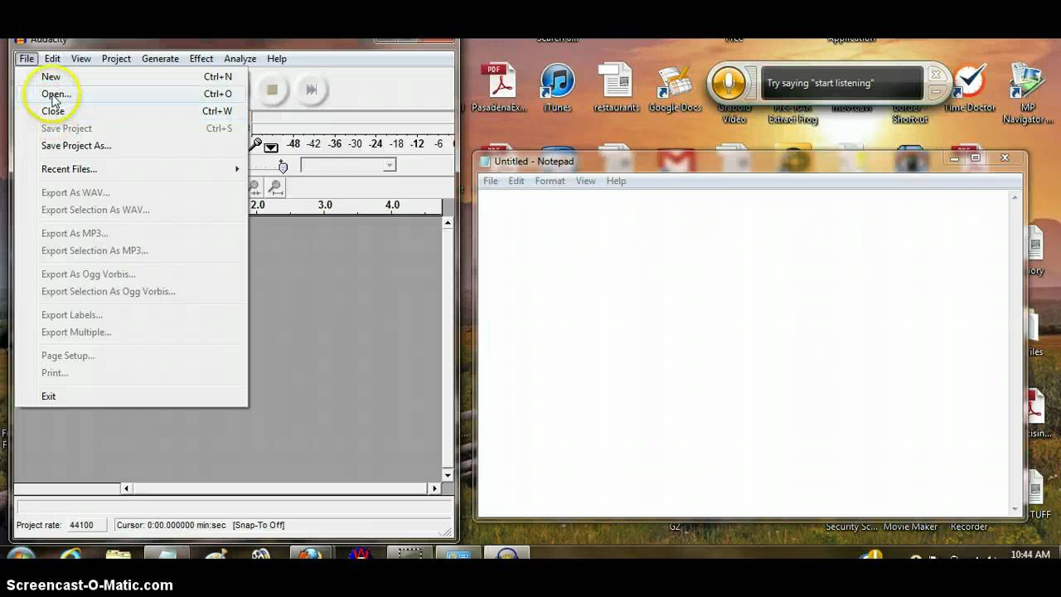Image resolution: width=1061 pixels, height=597 pixels.
Task: Choose Exit from the File menu
Action: pyautogui.click(x=132, y=396)
